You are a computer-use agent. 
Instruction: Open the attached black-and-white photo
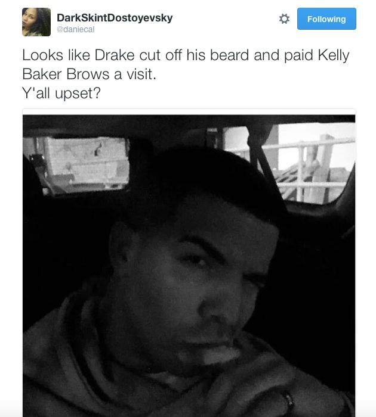pyautogui.click(x=189, y=266)
